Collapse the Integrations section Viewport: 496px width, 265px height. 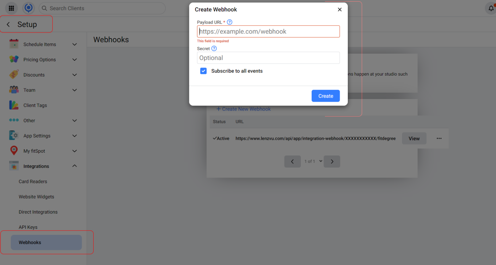(x=75, y=166)
